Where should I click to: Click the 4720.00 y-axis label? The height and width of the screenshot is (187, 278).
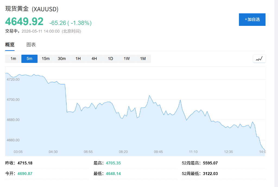pyautogui.click(x=13, y=79)
